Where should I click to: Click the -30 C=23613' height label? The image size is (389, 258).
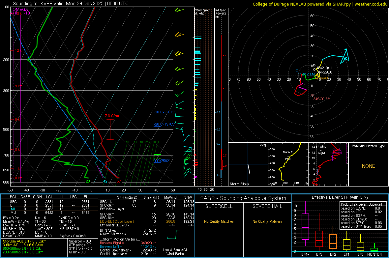click(164, 112)
